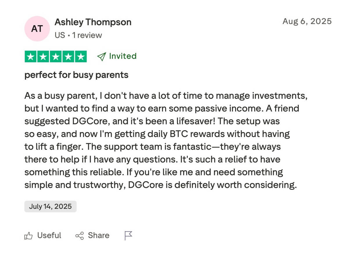This screenshot has height=265, width=353.
Task: Click the "1 review" count text
Action: pyautogui.click(x=87, y=35)
